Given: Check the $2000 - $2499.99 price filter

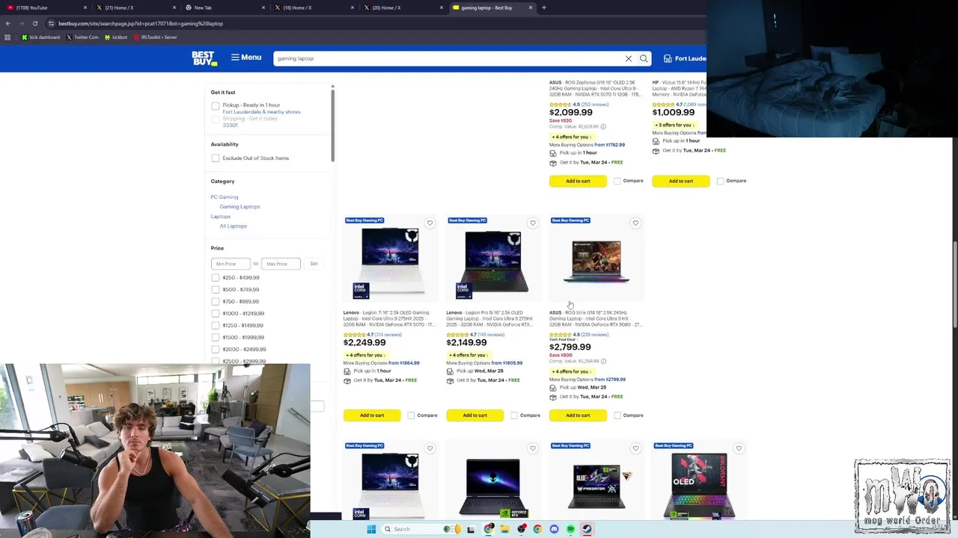Looking at the screenshot, I should point(216,350).
